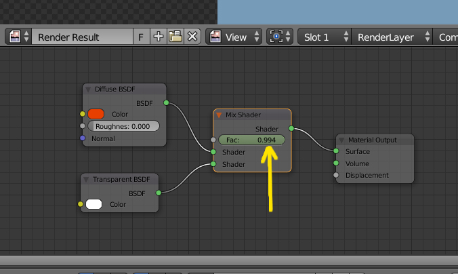Collapse the Material Output node

[341, 140]
